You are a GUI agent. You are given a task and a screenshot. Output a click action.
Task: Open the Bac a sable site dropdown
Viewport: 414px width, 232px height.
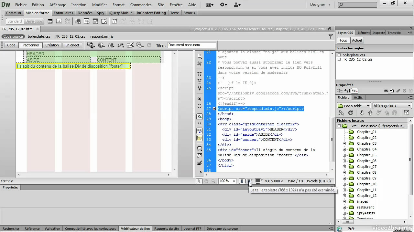coord(354,106)
